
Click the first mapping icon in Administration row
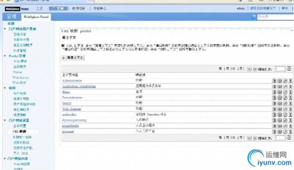(x=274, y=81)
